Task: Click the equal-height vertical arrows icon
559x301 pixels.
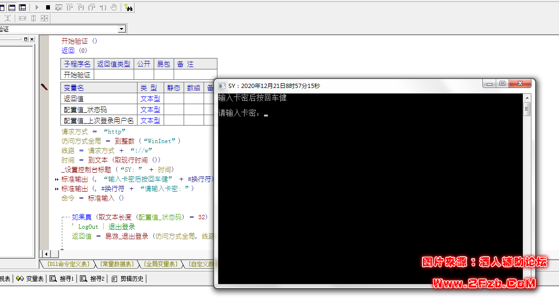Action: 33,18
